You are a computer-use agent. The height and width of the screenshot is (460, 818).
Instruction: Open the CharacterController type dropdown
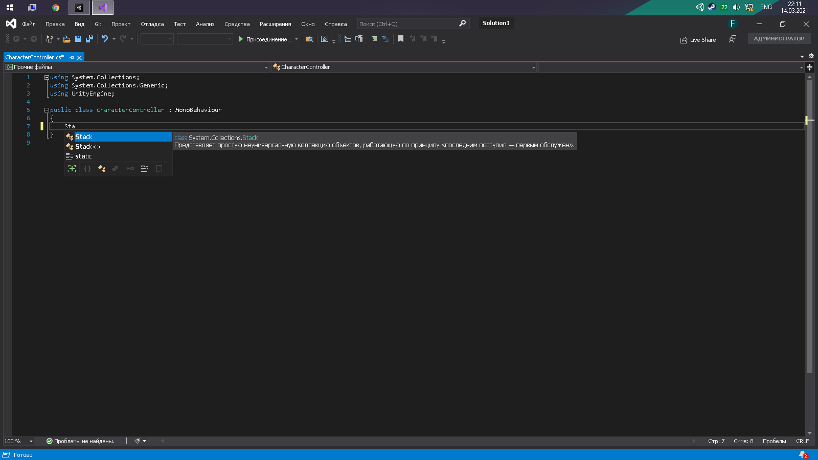[x=404, y=67]
